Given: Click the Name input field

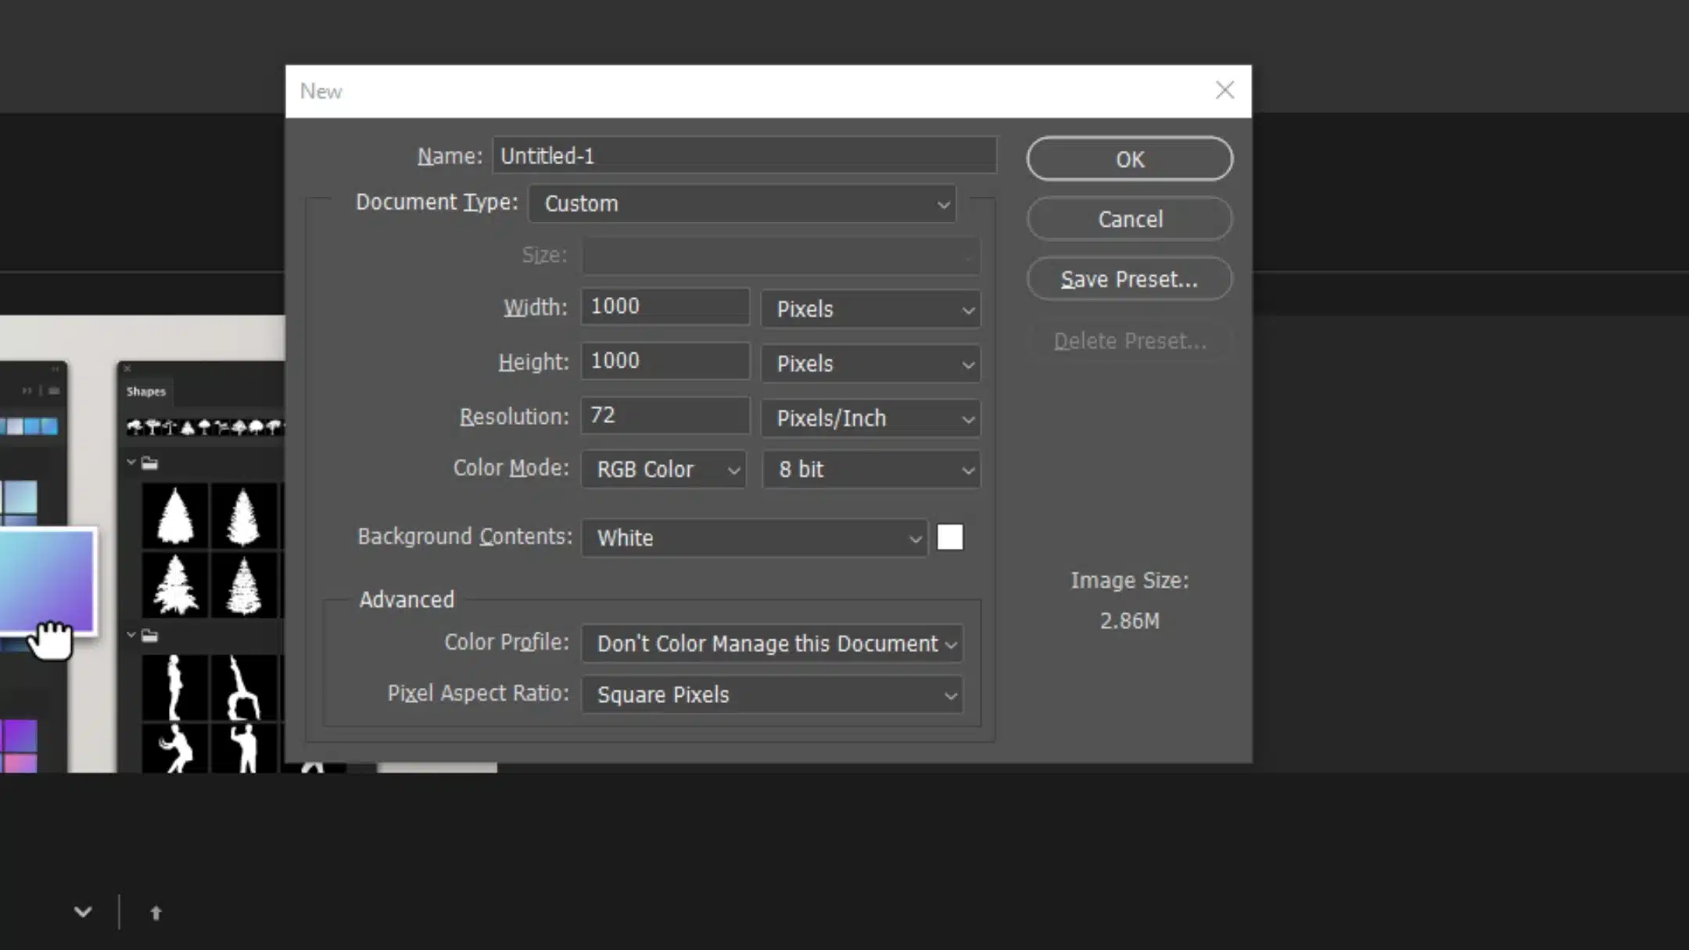Looking at the screenshot, I should [742, 156].
